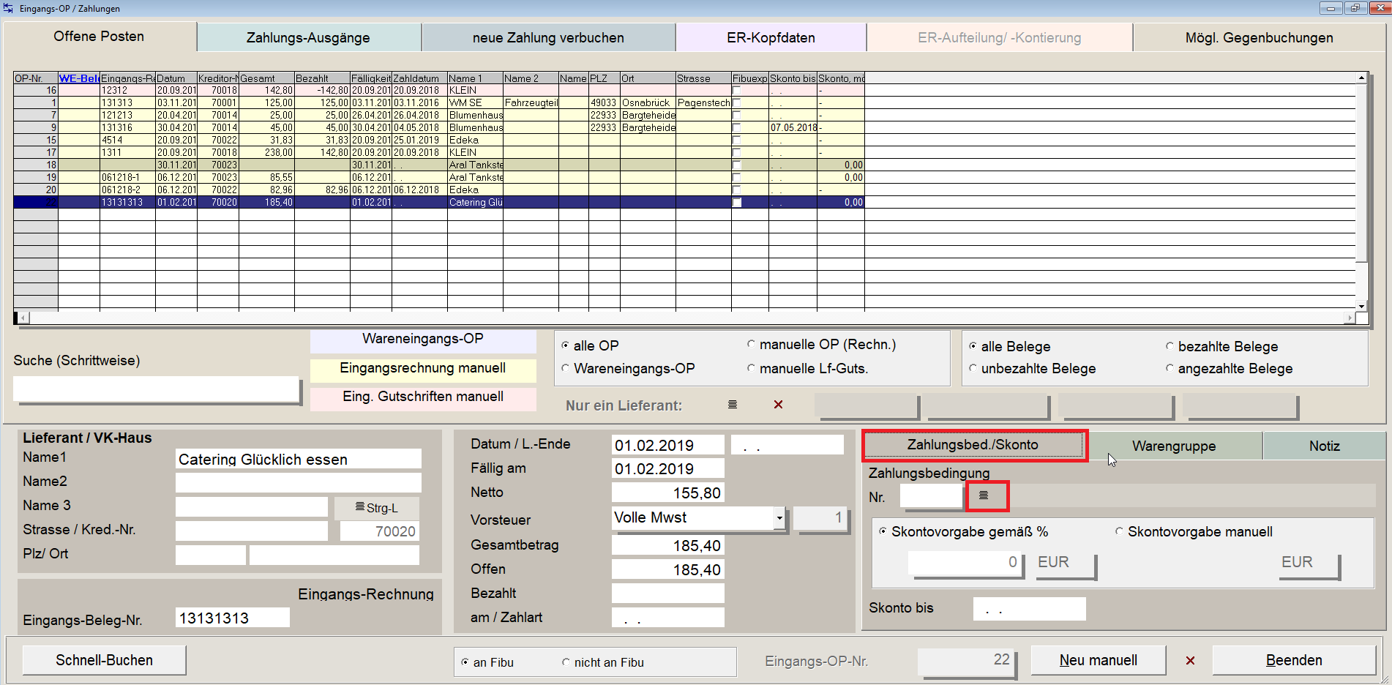Click the Skonto percent value field

coord(965,563)
